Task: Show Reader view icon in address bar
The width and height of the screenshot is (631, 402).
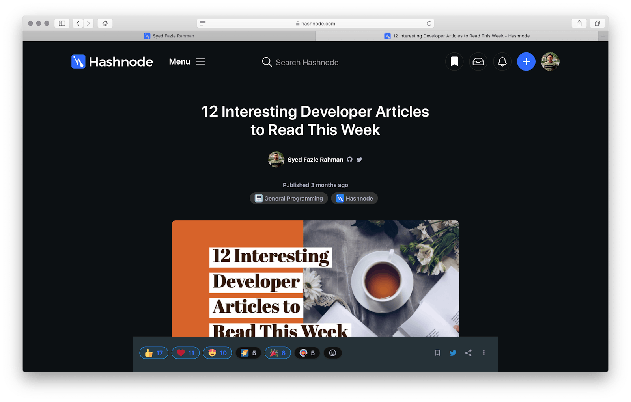Action: click(203, 23)
